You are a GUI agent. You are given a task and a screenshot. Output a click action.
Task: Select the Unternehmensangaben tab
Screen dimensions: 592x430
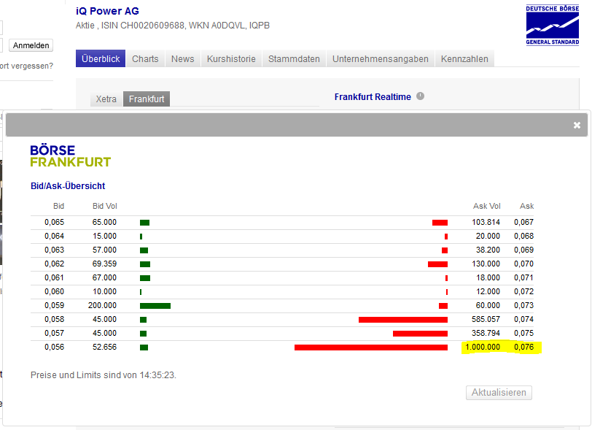point(380,58)
